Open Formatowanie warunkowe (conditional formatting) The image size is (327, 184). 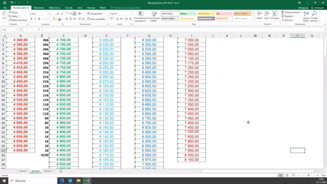click(x=140, y=16)
